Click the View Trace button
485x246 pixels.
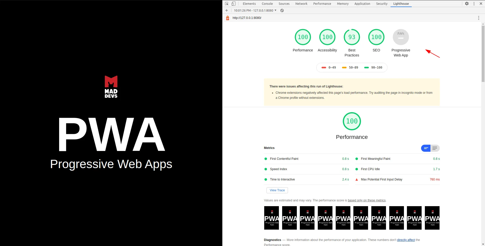277,190
